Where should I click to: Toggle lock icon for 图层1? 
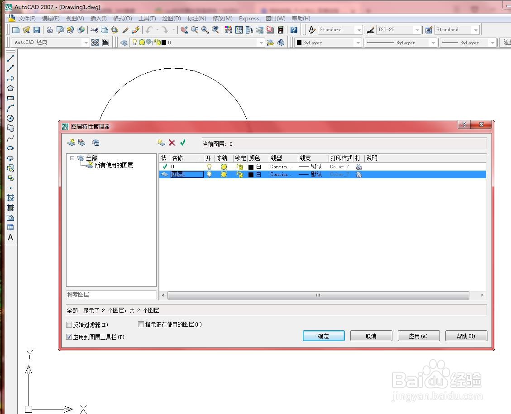(x=240, y=175)
